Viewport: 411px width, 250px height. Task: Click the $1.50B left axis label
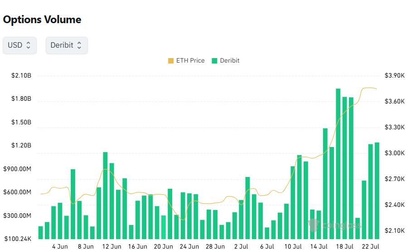tap(21, 122)
